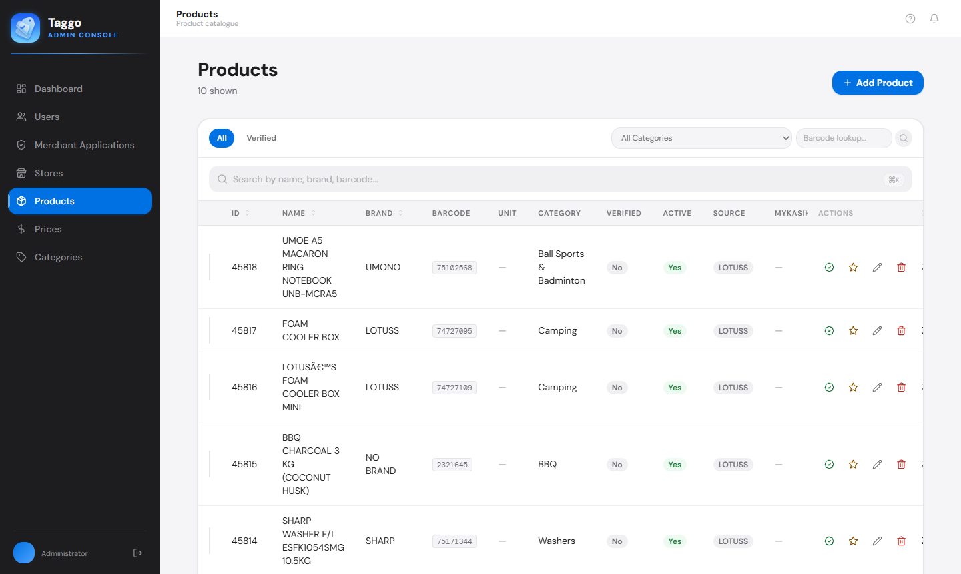Delete product 45818 with trash icon

coord(901,267)
